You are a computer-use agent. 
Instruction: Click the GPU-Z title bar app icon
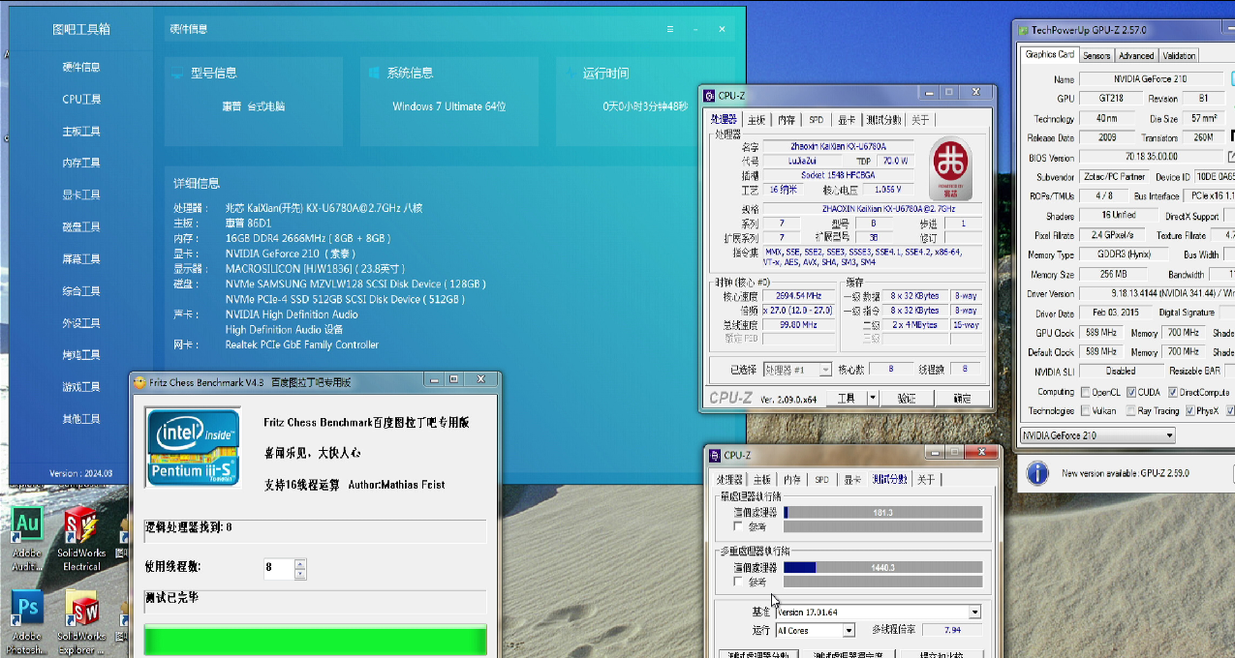point(1023,31)
